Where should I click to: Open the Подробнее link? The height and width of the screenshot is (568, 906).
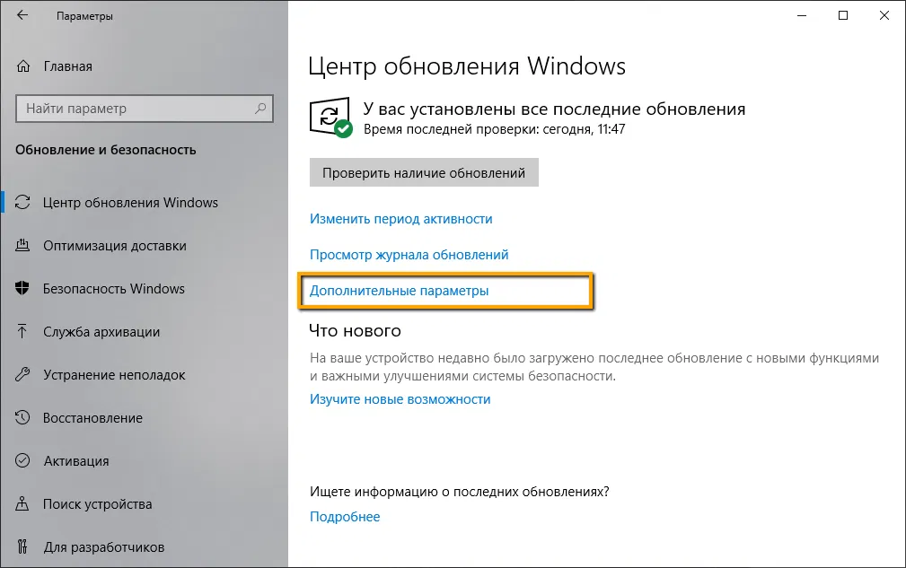click(345, 516)
